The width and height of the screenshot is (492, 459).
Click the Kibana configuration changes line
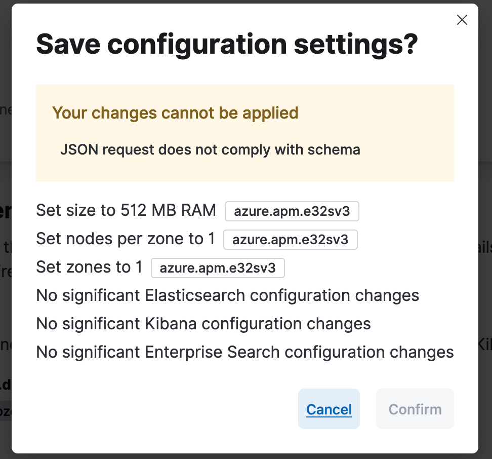pyautogui.click(x=203, y=324)
